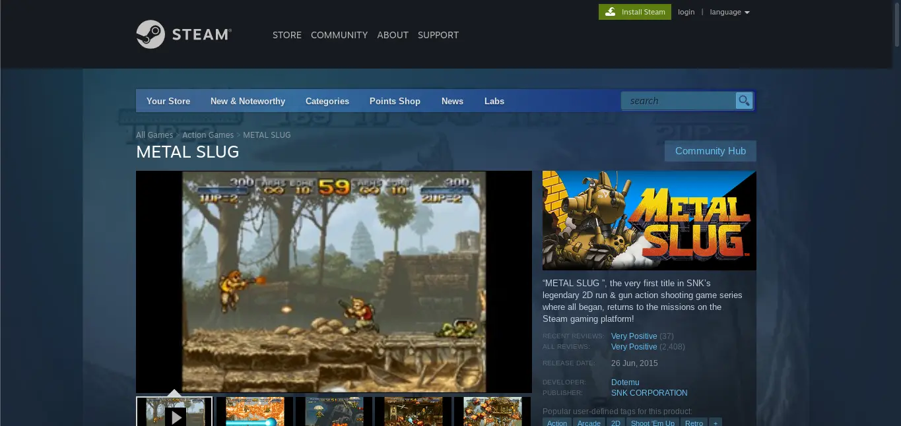Open the Your Store menu
The width and height of the screenshot is (901, 426).
[x=168, y=101]
